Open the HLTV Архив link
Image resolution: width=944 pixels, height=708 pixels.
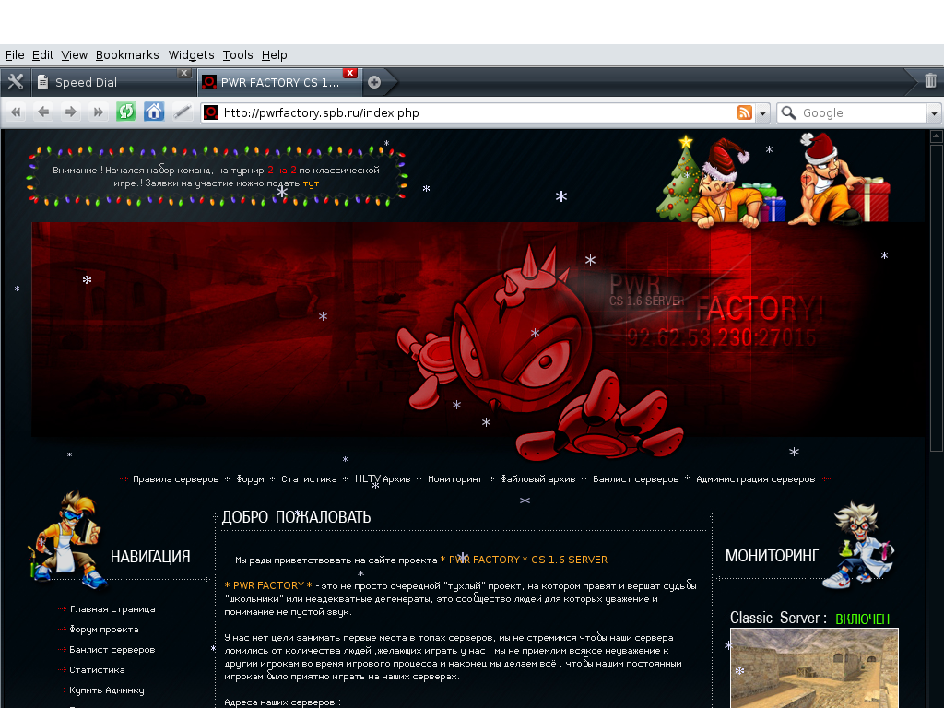[383, 479]
